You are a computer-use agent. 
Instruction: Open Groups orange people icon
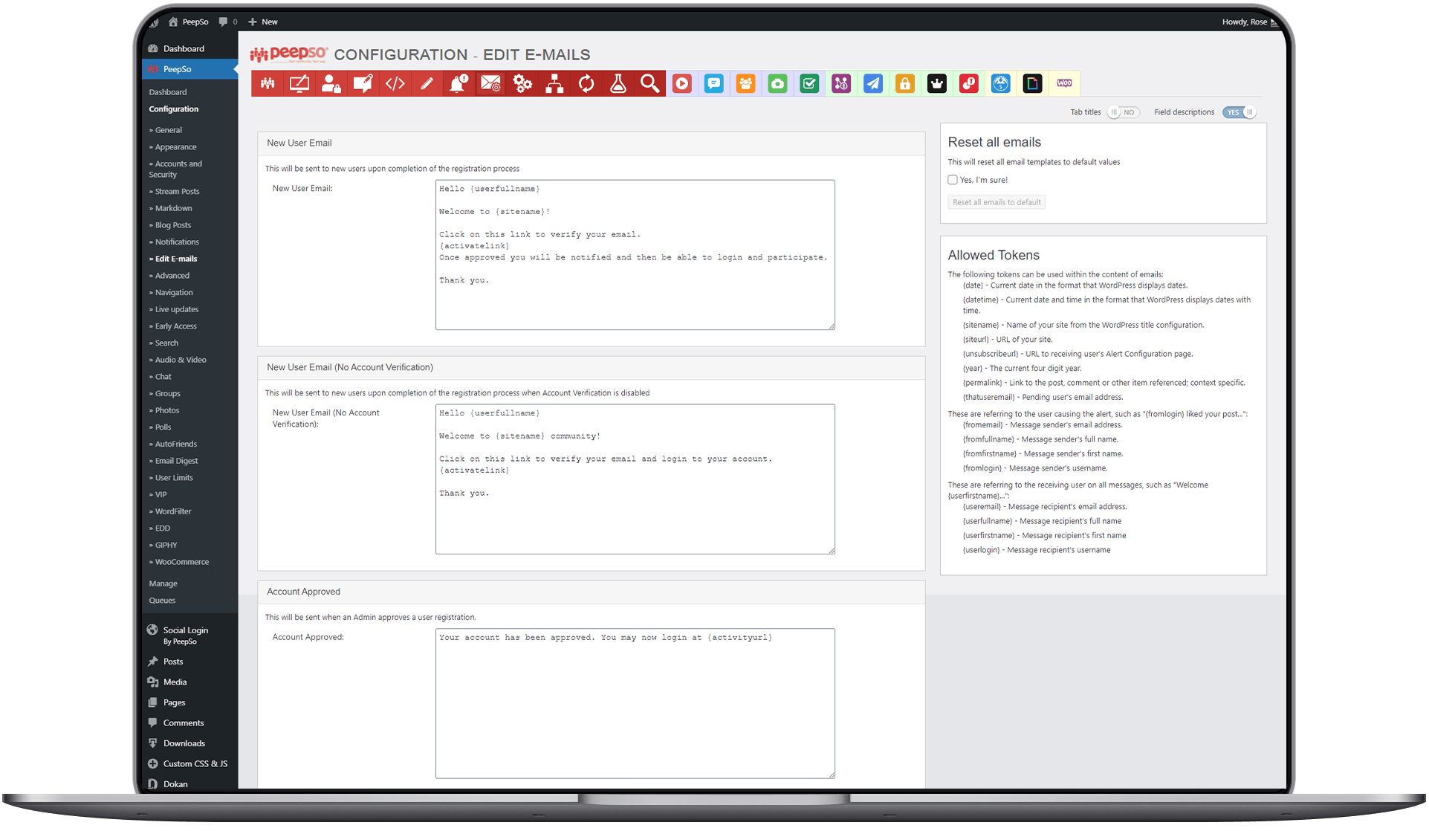tap(746, 84)
